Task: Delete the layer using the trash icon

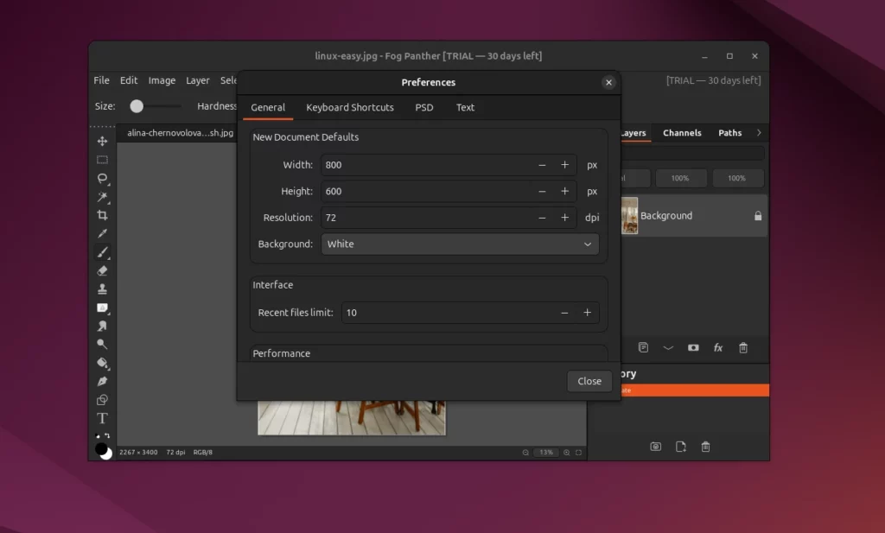Action: pos(743,347)
